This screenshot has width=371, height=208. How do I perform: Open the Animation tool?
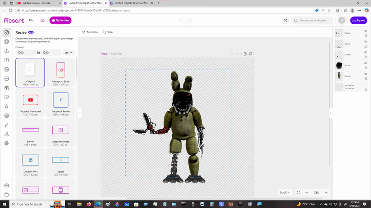(x=90, y=32)
